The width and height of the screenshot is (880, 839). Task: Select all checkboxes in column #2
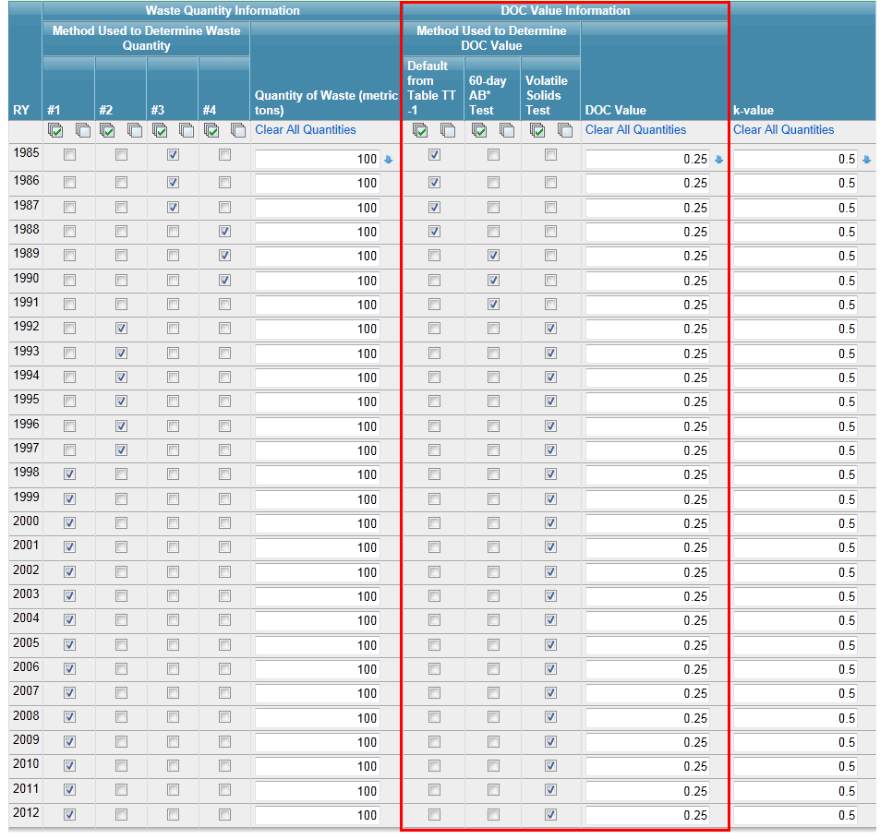point(106,131)
